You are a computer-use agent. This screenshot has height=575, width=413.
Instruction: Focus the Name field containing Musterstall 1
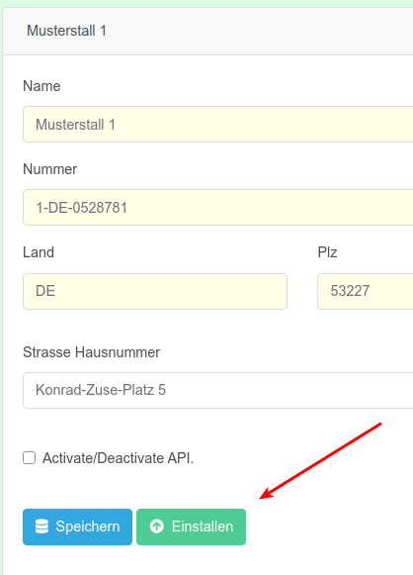pyautogui.click(x=218, y=125)
